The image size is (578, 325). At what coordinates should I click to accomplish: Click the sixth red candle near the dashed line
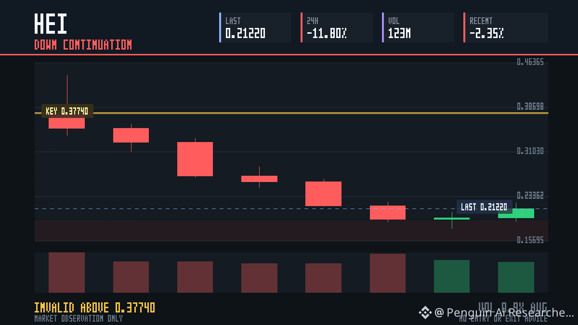[388, 212]
